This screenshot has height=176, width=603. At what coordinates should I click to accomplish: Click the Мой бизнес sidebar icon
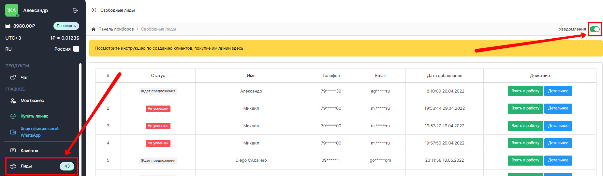(13, 101)
